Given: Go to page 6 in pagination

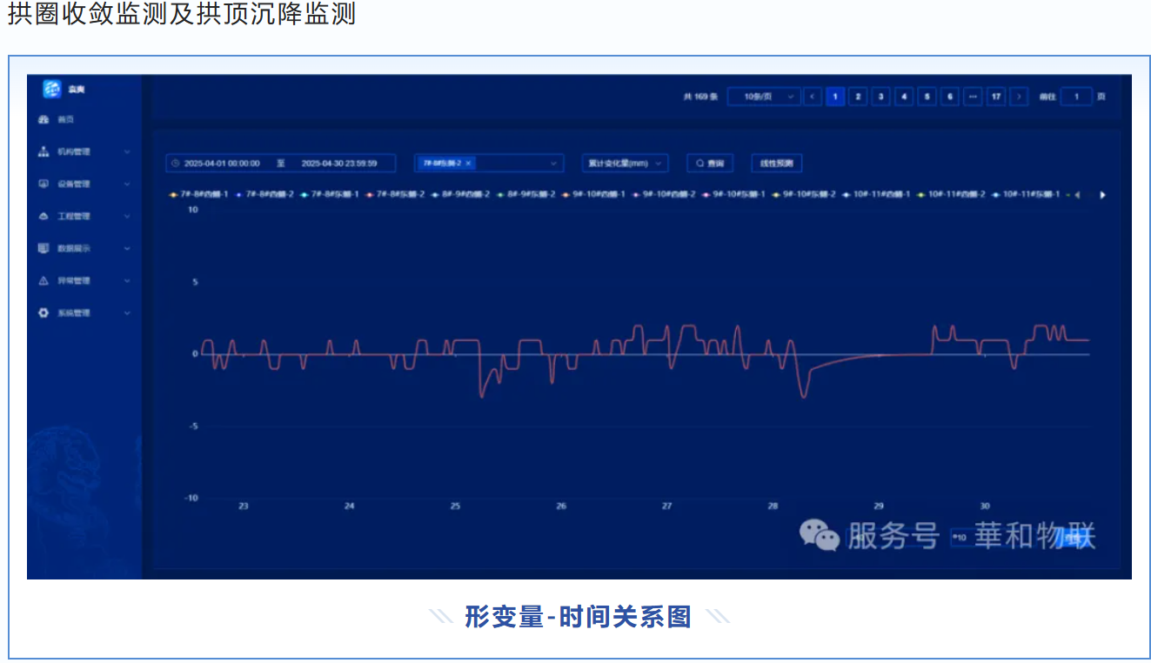Looking at the screenshot, I should [x=949, y=97].
